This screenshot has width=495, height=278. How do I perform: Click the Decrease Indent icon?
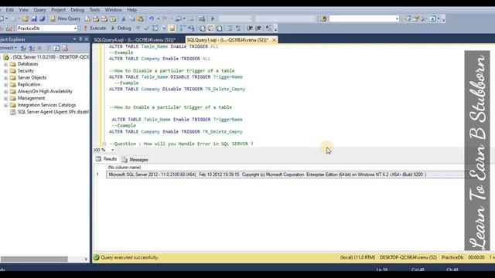tap(250, 29)
